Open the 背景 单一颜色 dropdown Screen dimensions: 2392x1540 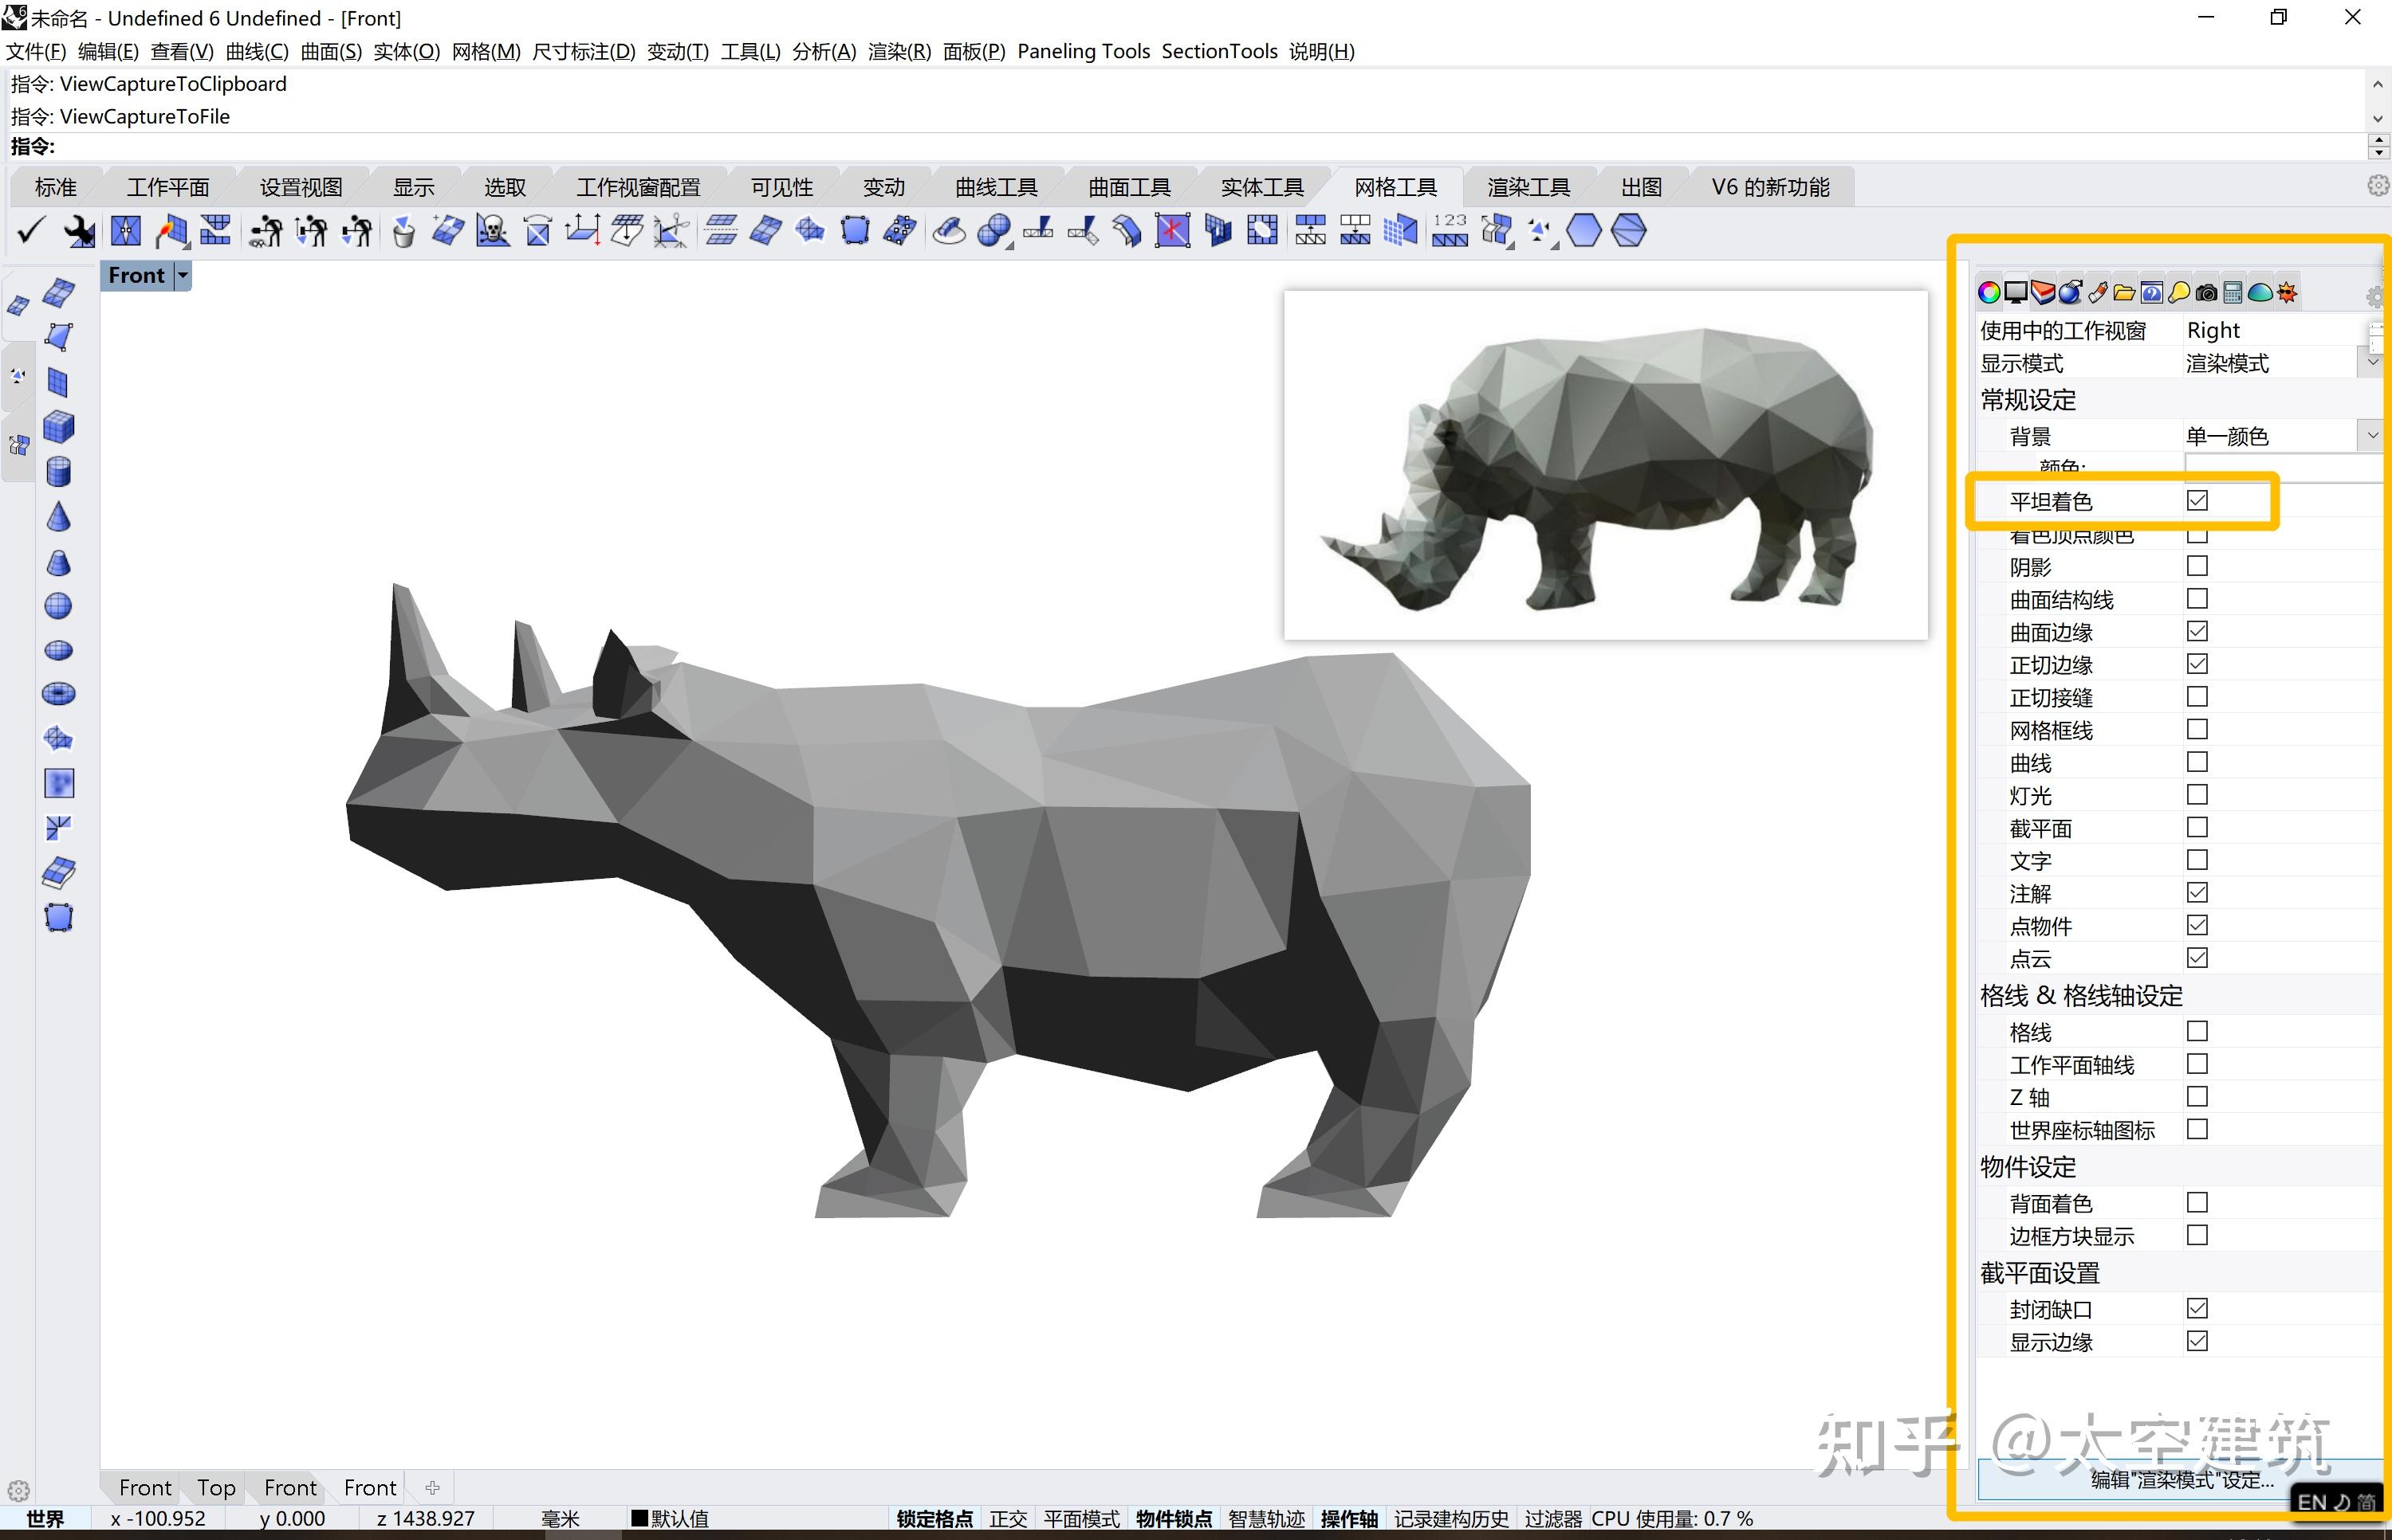click(x=2373, y=435)
